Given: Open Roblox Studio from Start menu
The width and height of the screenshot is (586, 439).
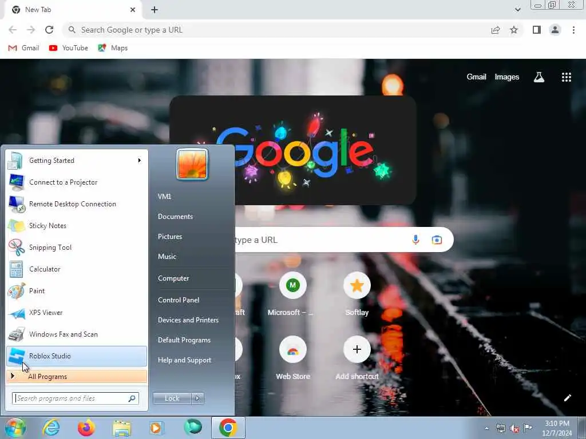Looking at the screenshot, I should click(x=77, y=356).
